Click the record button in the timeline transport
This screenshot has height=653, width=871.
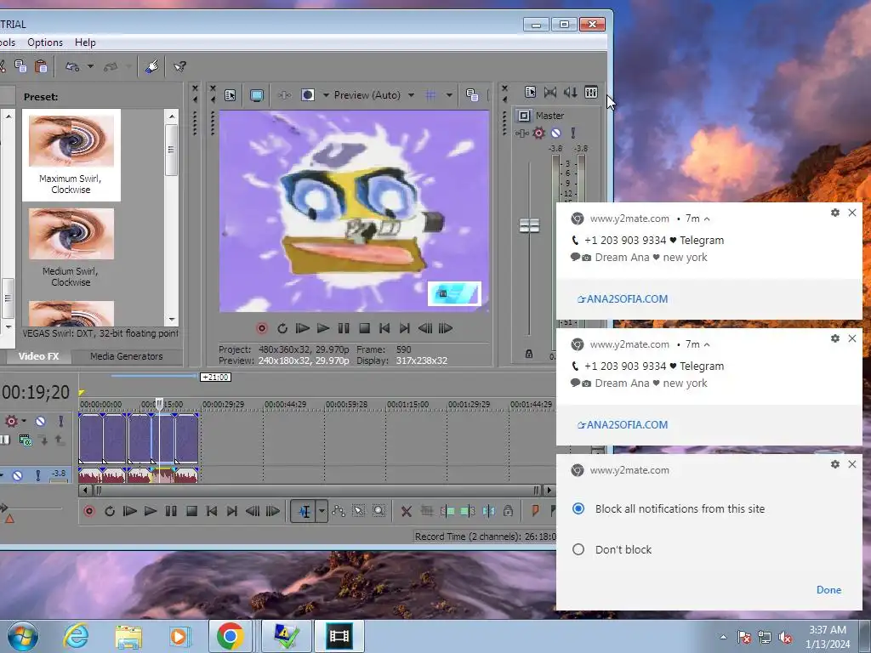pyautogui.click(x=88, y=511)
